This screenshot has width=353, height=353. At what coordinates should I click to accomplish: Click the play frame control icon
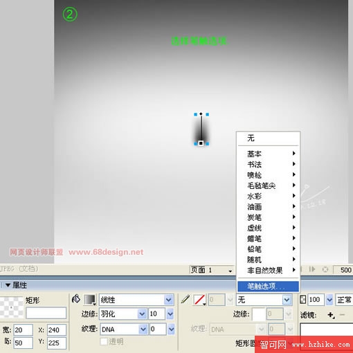(312, 269)
